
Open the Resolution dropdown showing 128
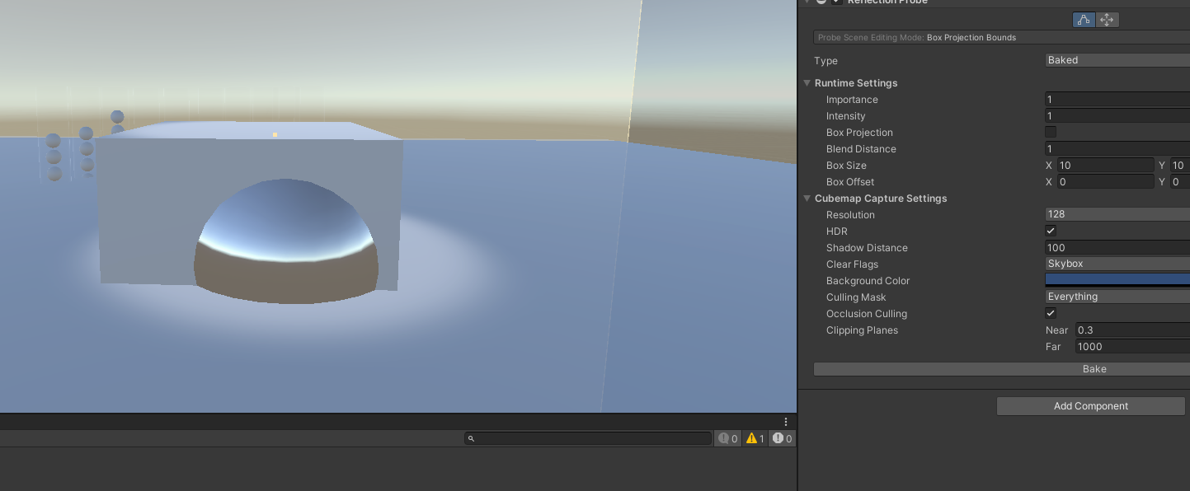coord(1117,214)
